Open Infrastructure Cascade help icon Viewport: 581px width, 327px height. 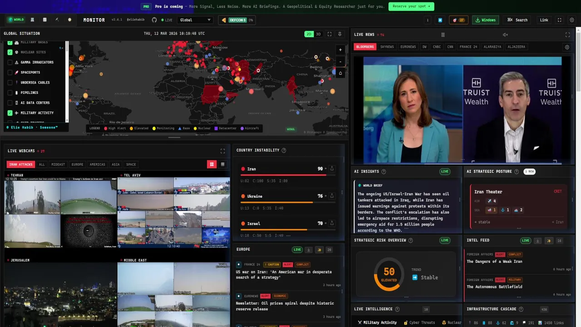(521, 309)
